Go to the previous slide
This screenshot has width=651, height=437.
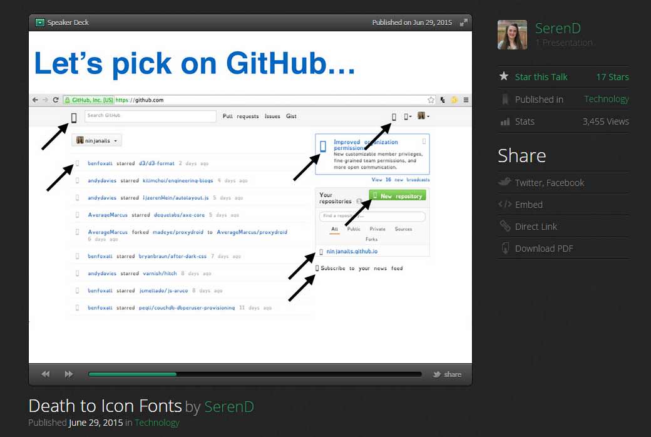click(46, 374)
